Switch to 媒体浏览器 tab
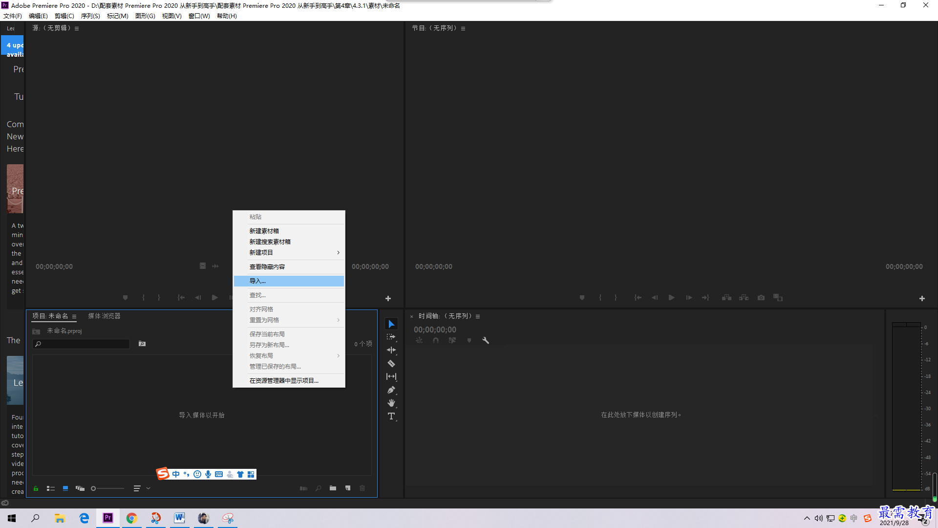 pos(104,316)
